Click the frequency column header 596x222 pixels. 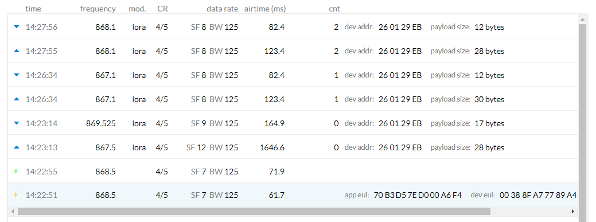pyautogui.click(x=98, y=9)
